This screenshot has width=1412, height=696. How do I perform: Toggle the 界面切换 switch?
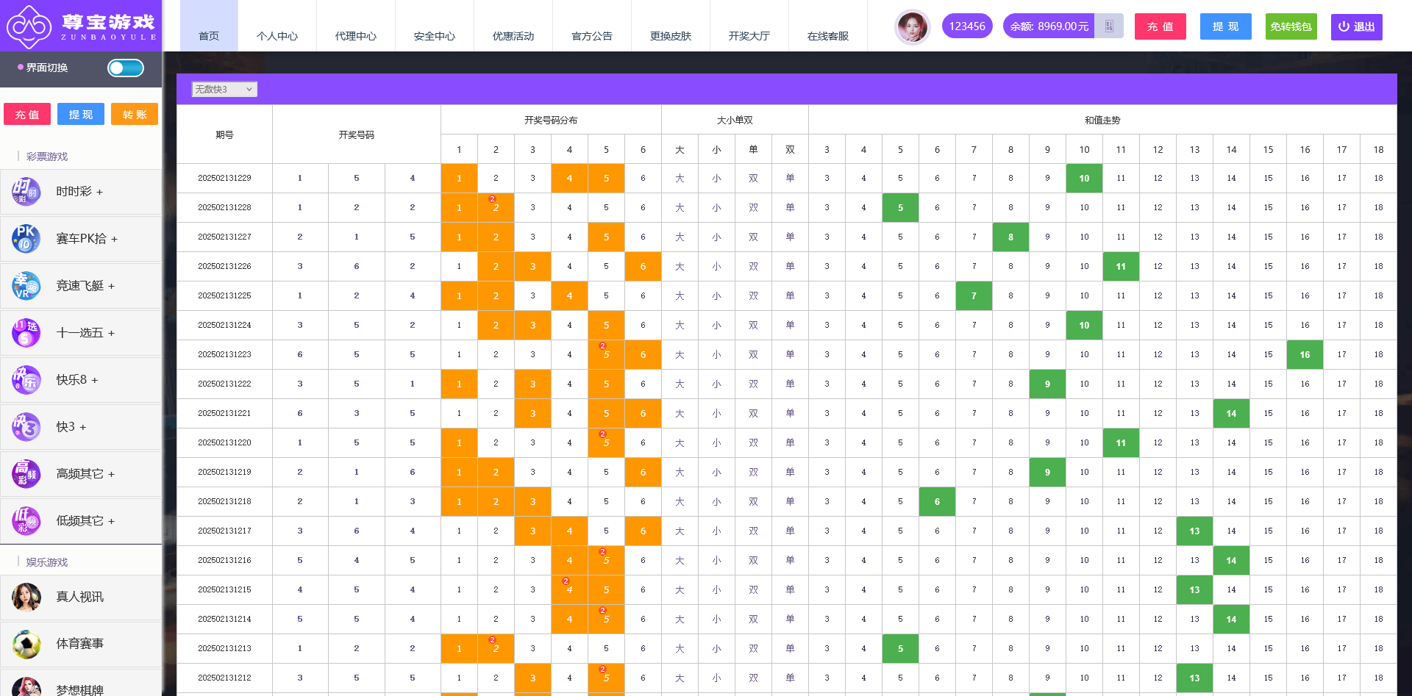125,68
